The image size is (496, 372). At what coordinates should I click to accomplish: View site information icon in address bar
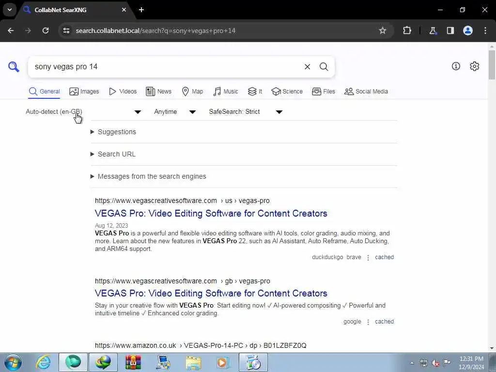click(66, 31)
